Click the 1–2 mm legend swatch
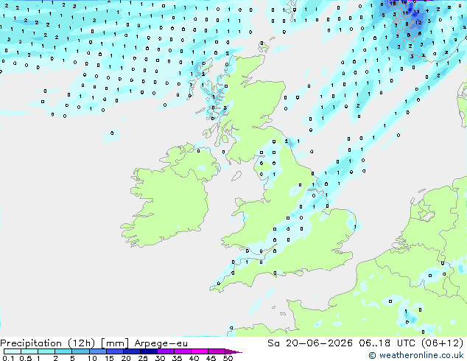The image size is (467, 361). coord(46,351)
